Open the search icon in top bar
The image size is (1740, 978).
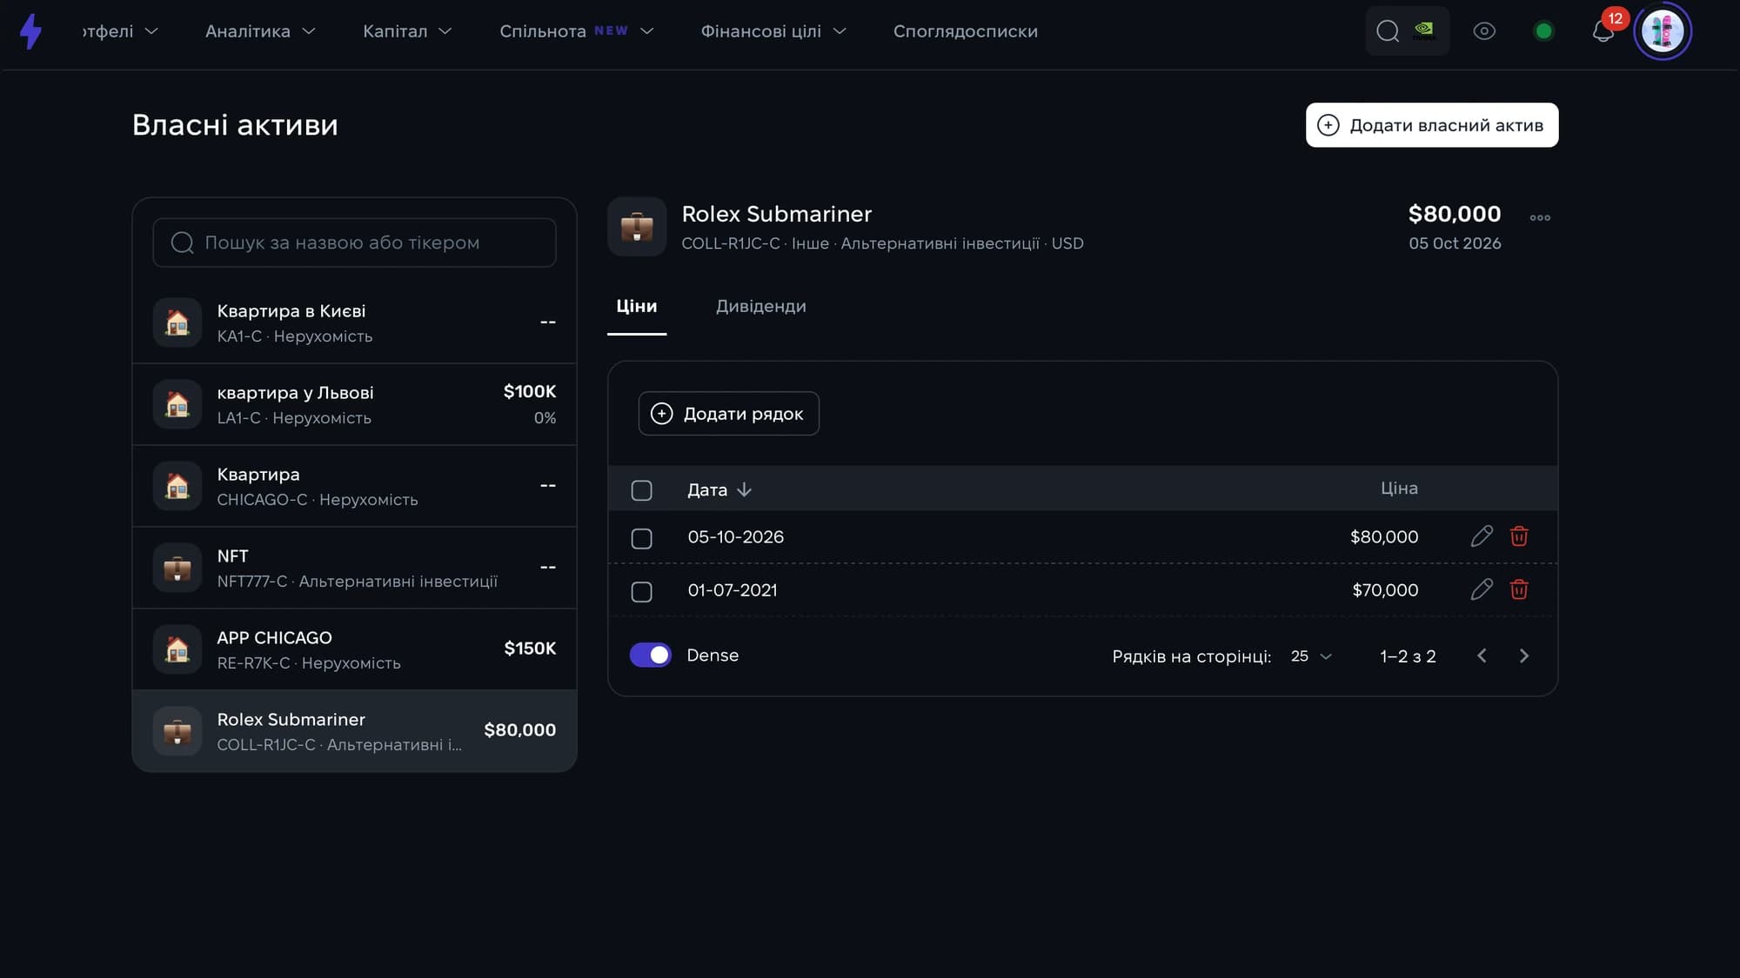point(1388,31)
